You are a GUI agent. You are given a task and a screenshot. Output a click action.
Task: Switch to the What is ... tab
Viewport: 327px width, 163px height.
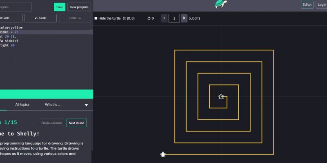52,105
